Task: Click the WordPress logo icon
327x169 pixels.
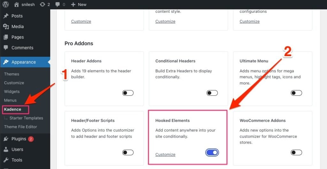Action: tap(6, 4)
